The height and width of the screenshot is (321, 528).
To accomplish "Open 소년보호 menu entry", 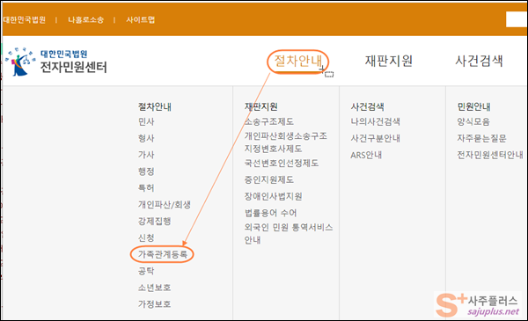I will pos(155,288).
